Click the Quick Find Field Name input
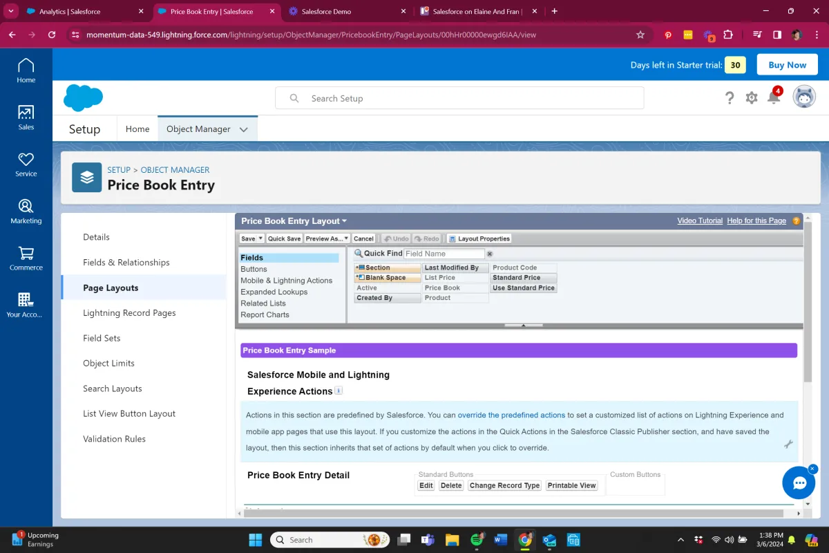The height and width of the screenshot is (553, 829). point(444,254)
